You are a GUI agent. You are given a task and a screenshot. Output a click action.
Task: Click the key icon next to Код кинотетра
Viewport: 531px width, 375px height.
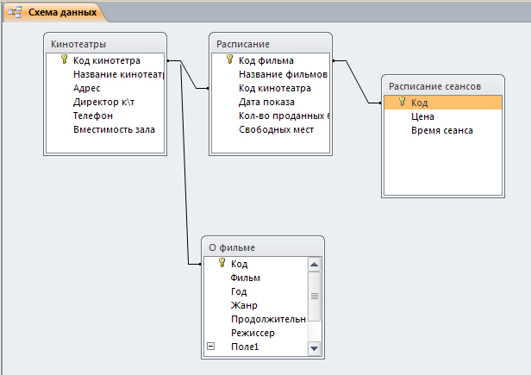(x=64, y=59)
